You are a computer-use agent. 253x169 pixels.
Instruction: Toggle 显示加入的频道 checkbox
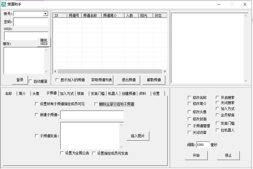57,80
